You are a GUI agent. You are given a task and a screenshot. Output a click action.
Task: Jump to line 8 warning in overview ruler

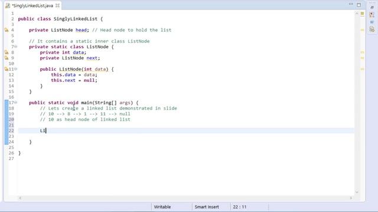pyautogui.click(x=362, y=52)
